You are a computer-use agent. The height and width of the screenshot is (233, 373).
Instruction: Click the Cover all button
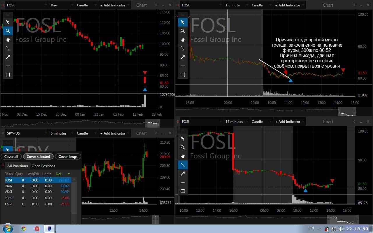11,156
